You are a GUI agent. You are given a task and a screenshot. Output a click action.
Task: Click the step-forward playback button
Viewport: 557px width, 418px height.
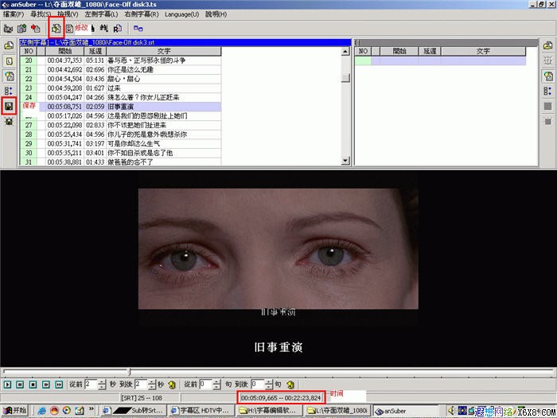(x=46, y=385)
